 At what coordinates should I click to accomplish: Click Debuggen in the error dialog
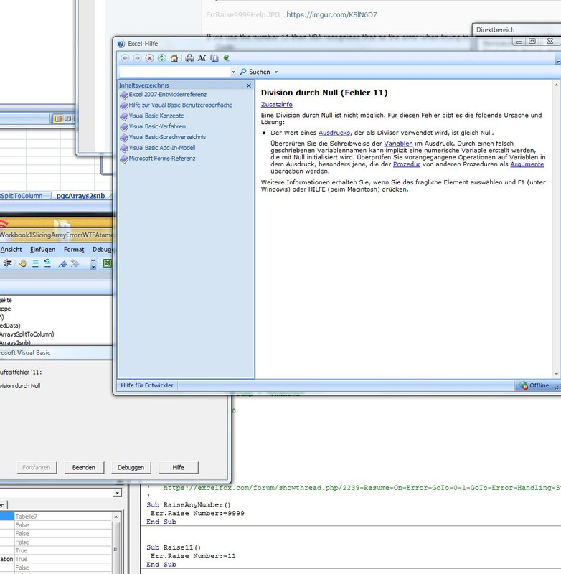[131, 468]
